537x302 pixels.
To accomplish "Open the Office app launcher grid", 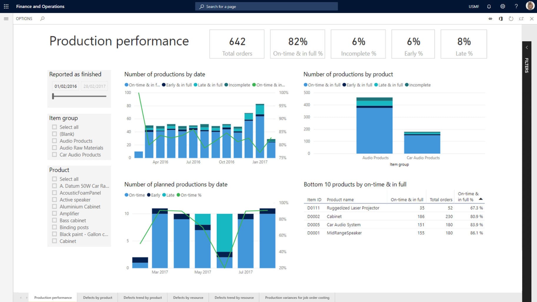I will point(6,6).
